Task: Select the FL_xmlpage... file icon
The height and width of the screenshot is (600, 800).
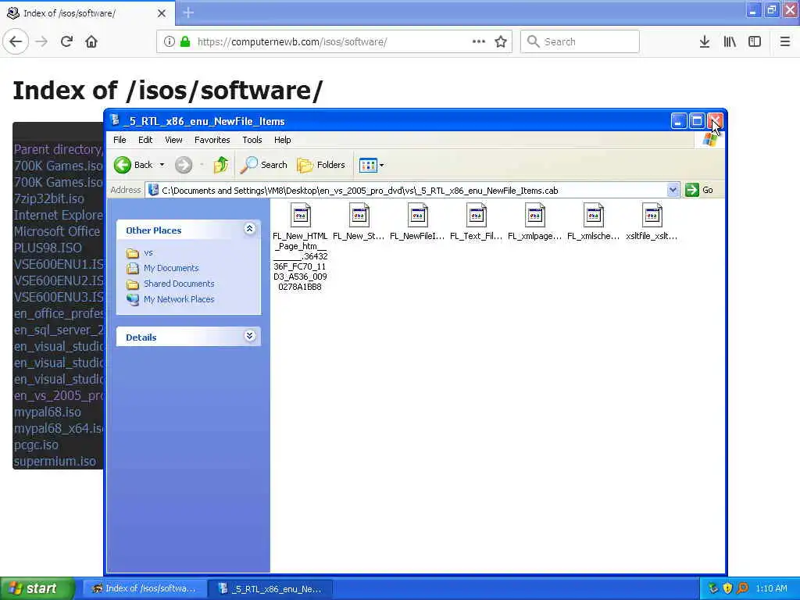Action: tap(534, 216)
